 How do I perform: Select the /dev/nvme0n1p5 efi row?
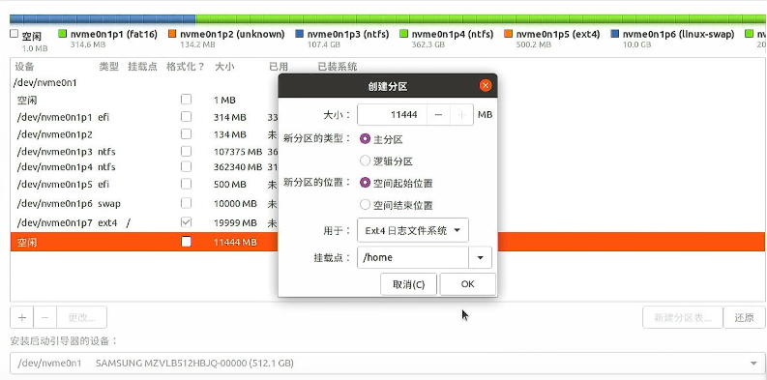pos(388,185)
